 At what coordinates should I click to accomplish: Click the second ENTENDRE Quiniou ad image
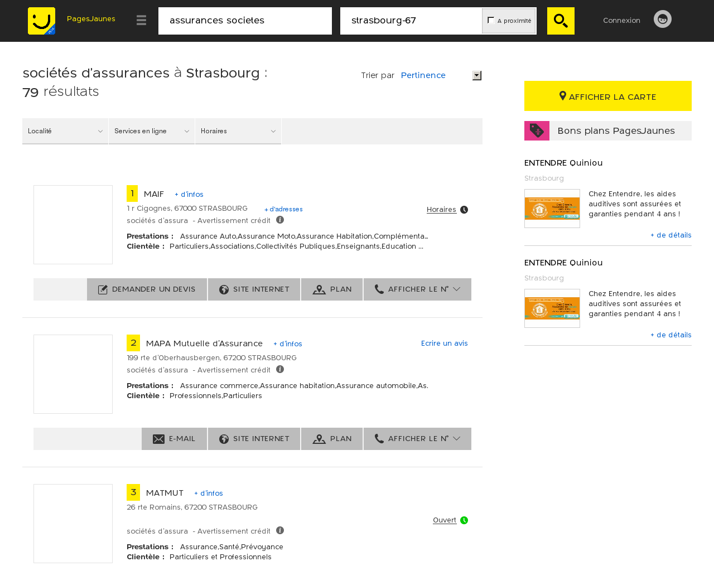552,308
